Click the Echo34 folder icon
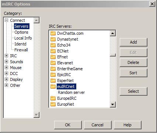Viewport: 157px width, 133px height. point(53,45)
